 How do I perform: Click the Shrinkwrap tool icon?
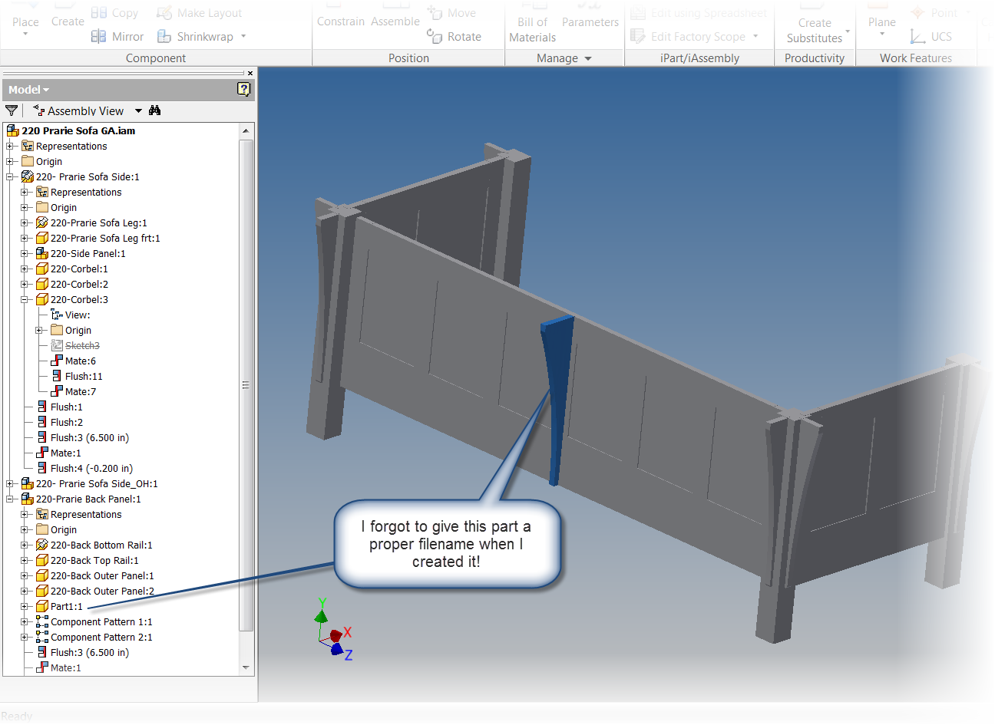point(164,36)
